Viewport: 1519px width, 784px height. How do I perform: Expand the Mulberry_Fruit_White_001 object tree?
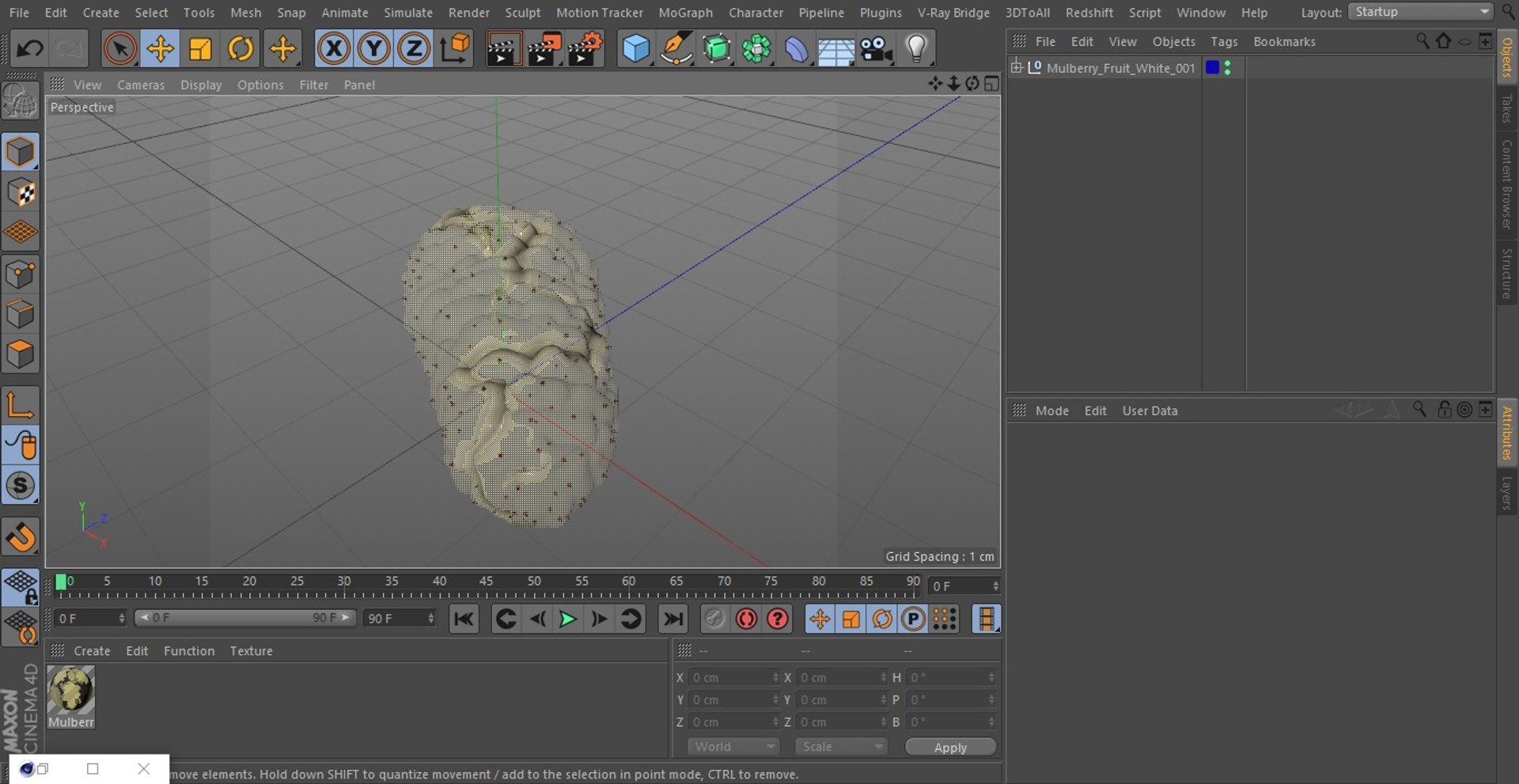(x=1017, y=67)
